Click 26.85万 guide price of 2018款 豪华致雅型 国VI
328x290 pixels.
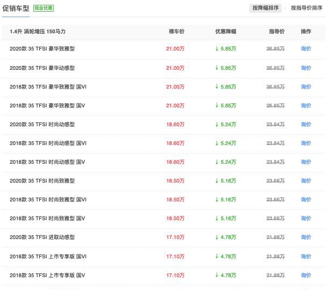(276, 86)
